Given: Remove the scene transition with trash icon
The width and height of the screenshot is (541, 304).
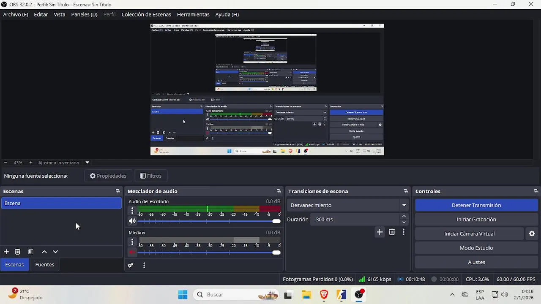Looking at the screenshot, I should tap(392, 232).
